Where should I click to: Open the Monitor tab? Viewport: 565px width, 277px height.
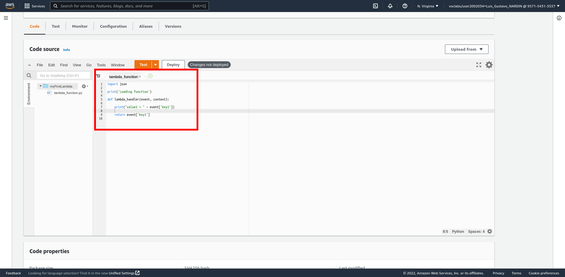[80, 26]
